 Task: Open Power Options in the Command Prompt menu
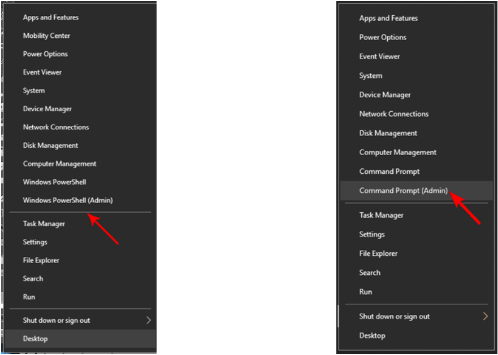(x=383, y=37)
